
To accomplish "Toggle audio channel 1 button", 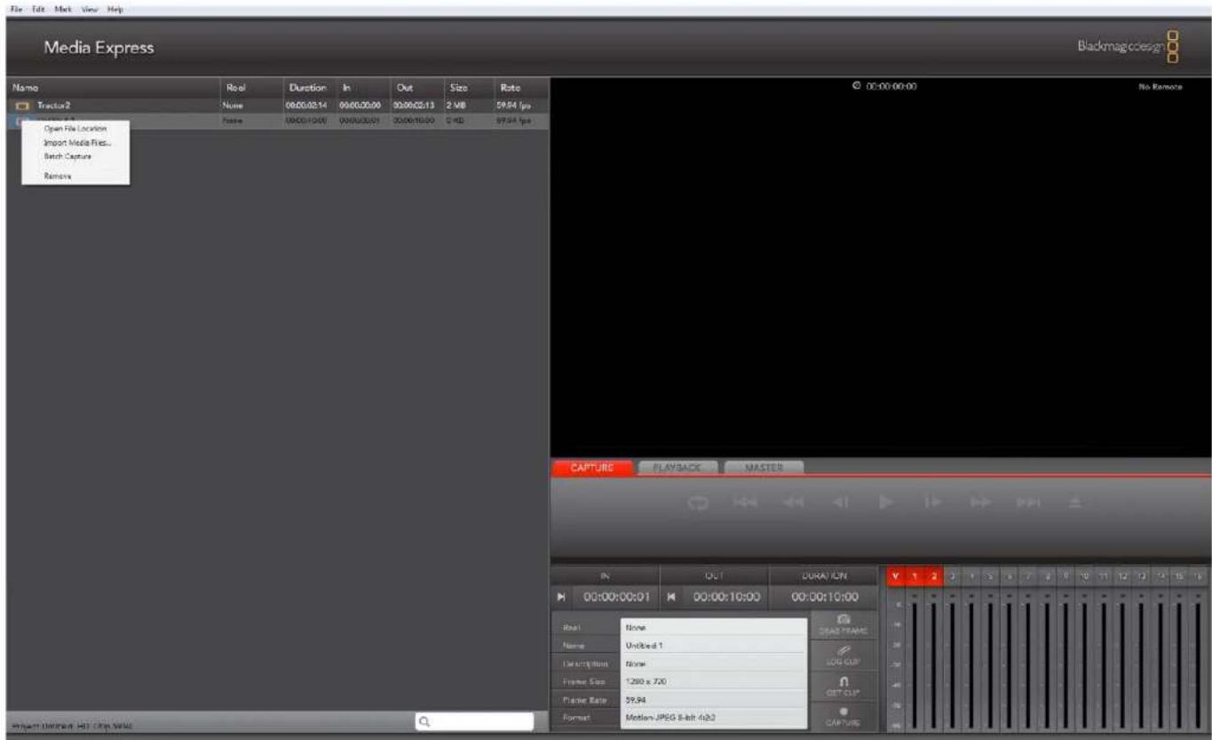I will [915, 577].
